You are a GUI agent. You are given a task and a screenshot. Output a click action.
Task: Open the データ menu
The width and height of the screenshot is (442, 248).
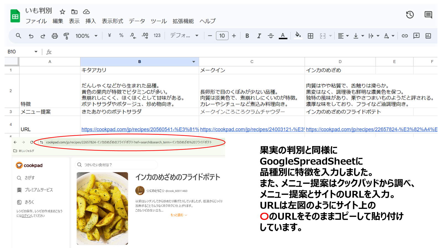tap(137, 21)
